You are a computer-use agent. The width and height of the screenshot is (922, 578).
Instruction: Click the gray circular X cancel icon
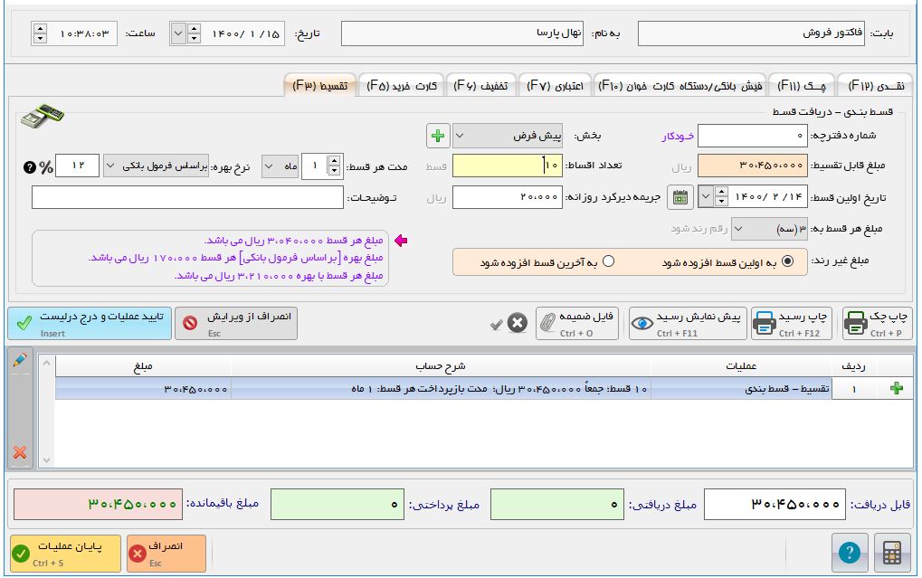517,323
